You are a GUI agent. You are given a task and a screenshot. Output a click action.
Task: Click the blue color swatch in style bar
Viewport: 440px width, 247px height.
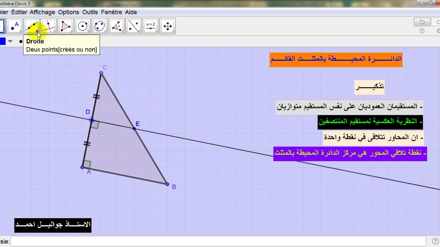[2, 42]
